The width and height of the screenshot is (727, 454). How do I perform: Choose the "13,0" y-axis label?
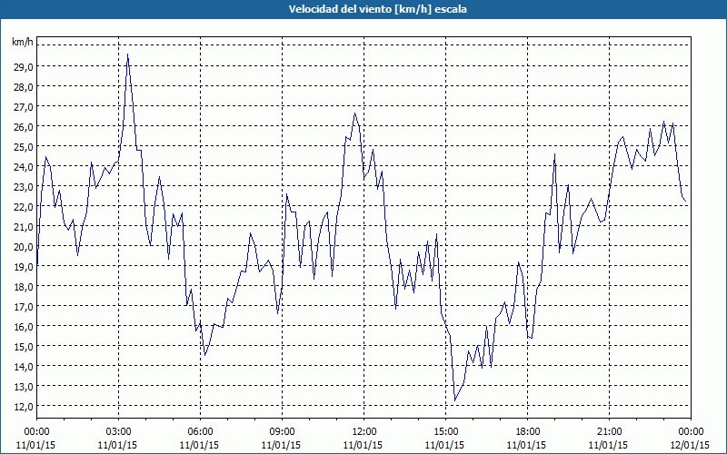tap(24, 387)
